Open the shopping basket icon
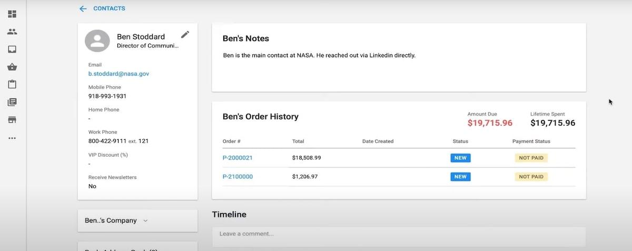 (x=12, y=67)
